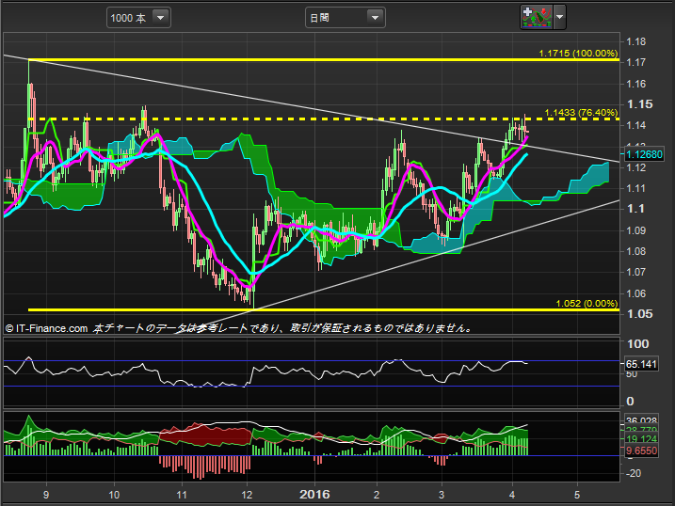This screenshot has width=675, height=506.
Task: Click the 1.05 price axis label
Action: tap(640, 314)
